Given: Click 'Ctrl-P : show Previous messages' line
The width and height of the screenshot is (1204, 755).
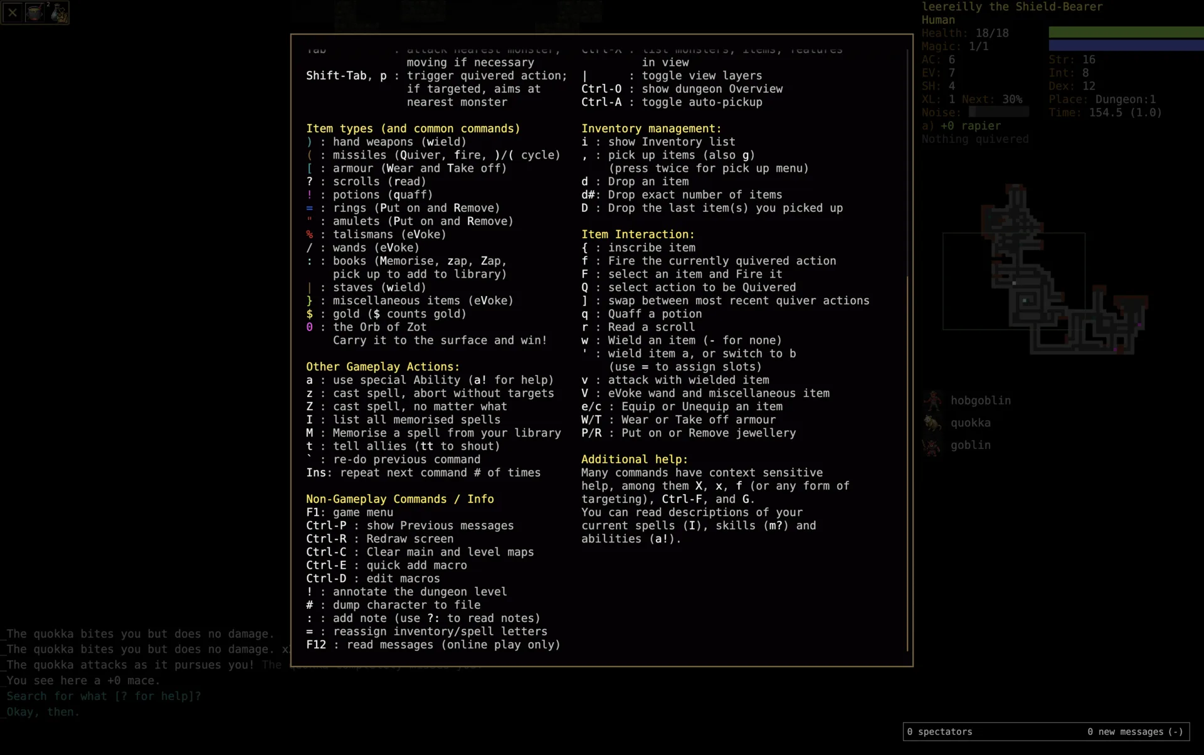Looking at the screenshot, I should click(409, 525).
